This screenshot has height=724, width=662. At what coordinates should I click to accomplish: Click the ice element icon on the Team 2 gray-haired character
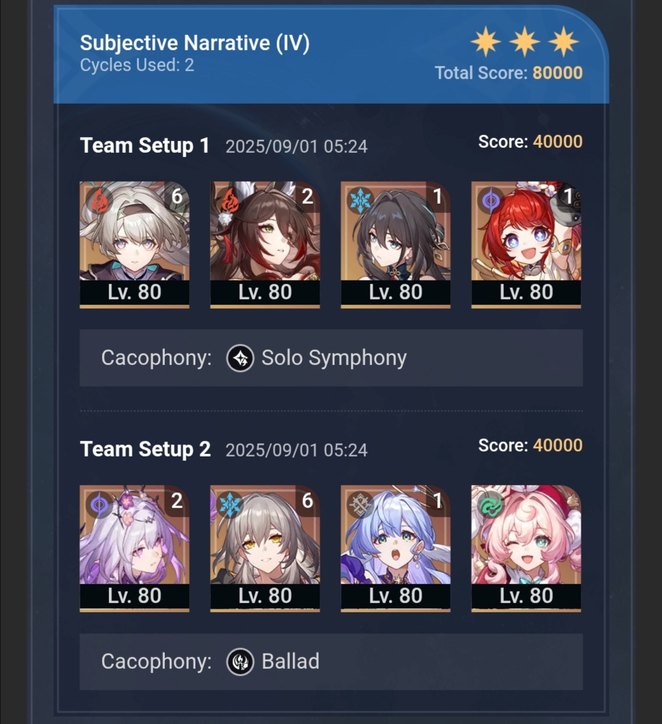click(x=230, y=505)
